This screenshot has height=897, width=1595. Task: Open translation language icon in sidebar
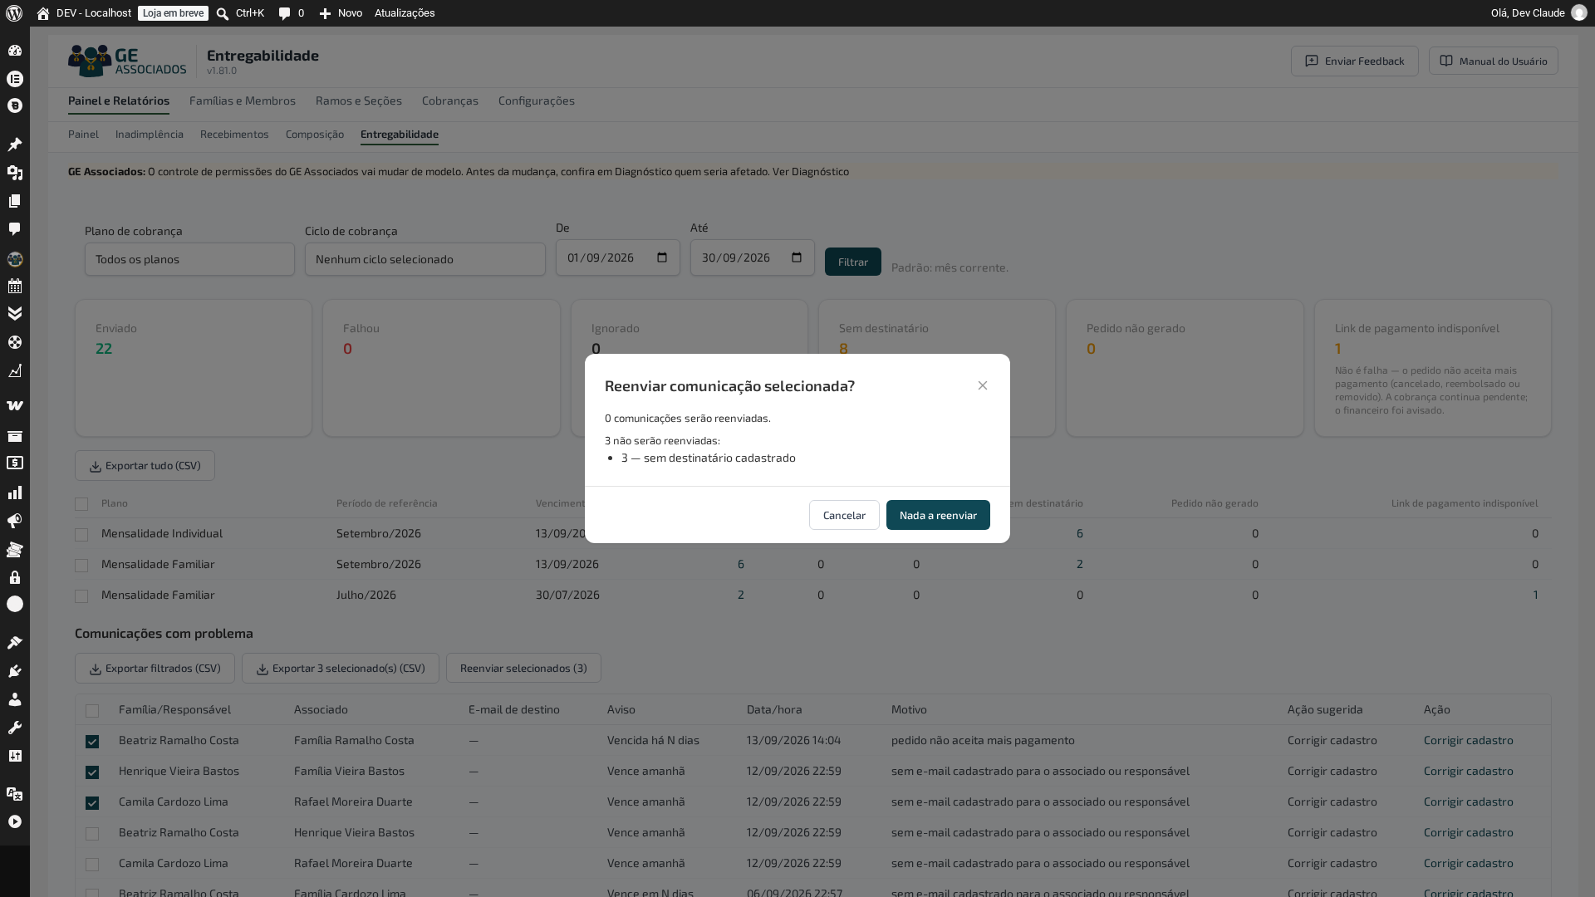coord(15,794)
